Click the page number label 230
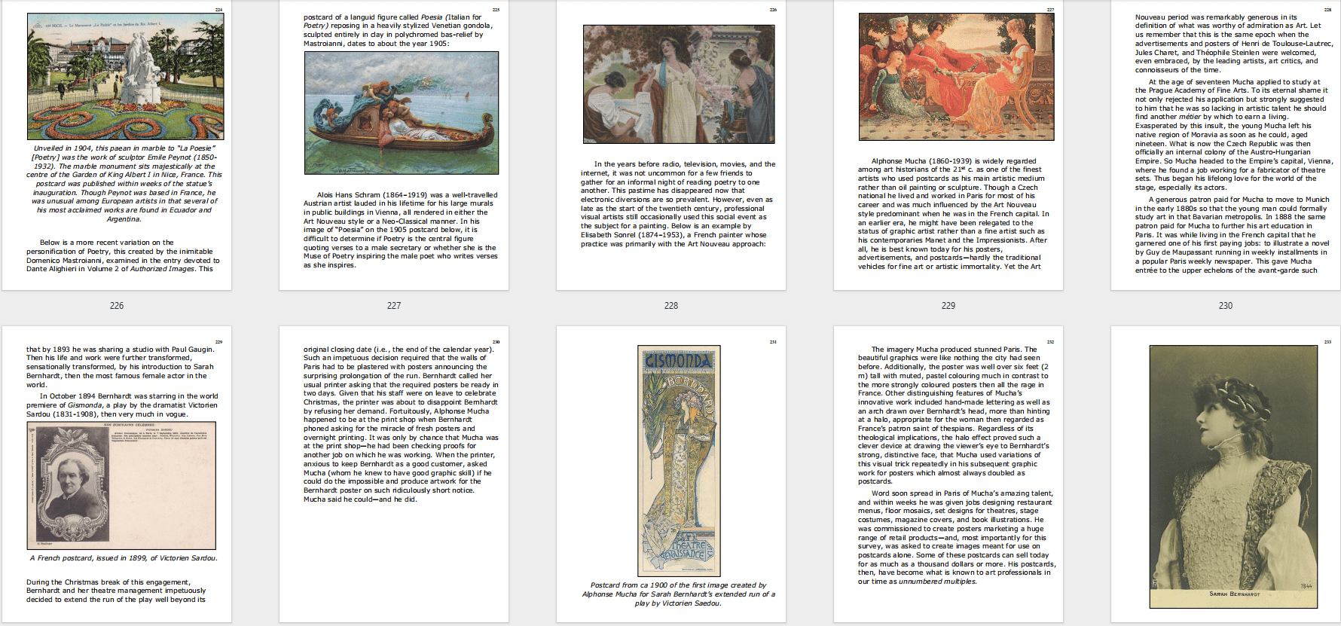1341x626 pixels. tap(1226, 306)
